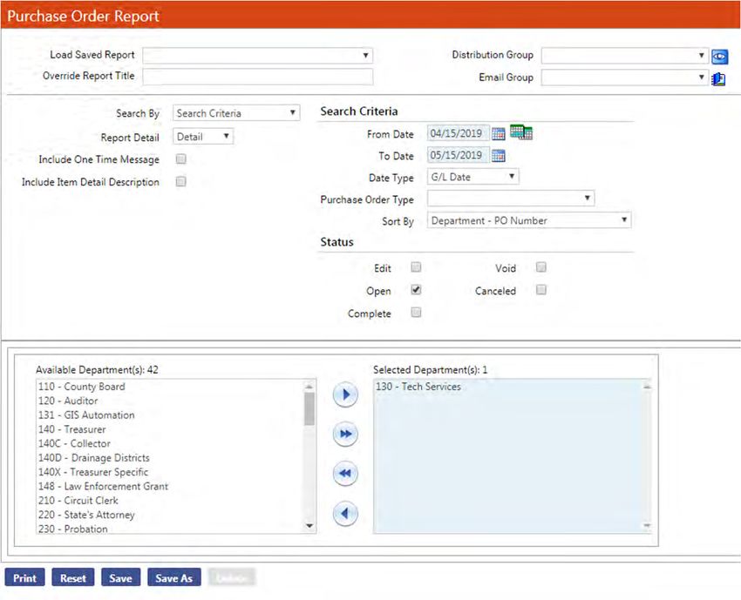Click the Distribution Group view eye icon
Image resolution: width=741 pixels, height=600 pixels.
[x=719, y=57]
